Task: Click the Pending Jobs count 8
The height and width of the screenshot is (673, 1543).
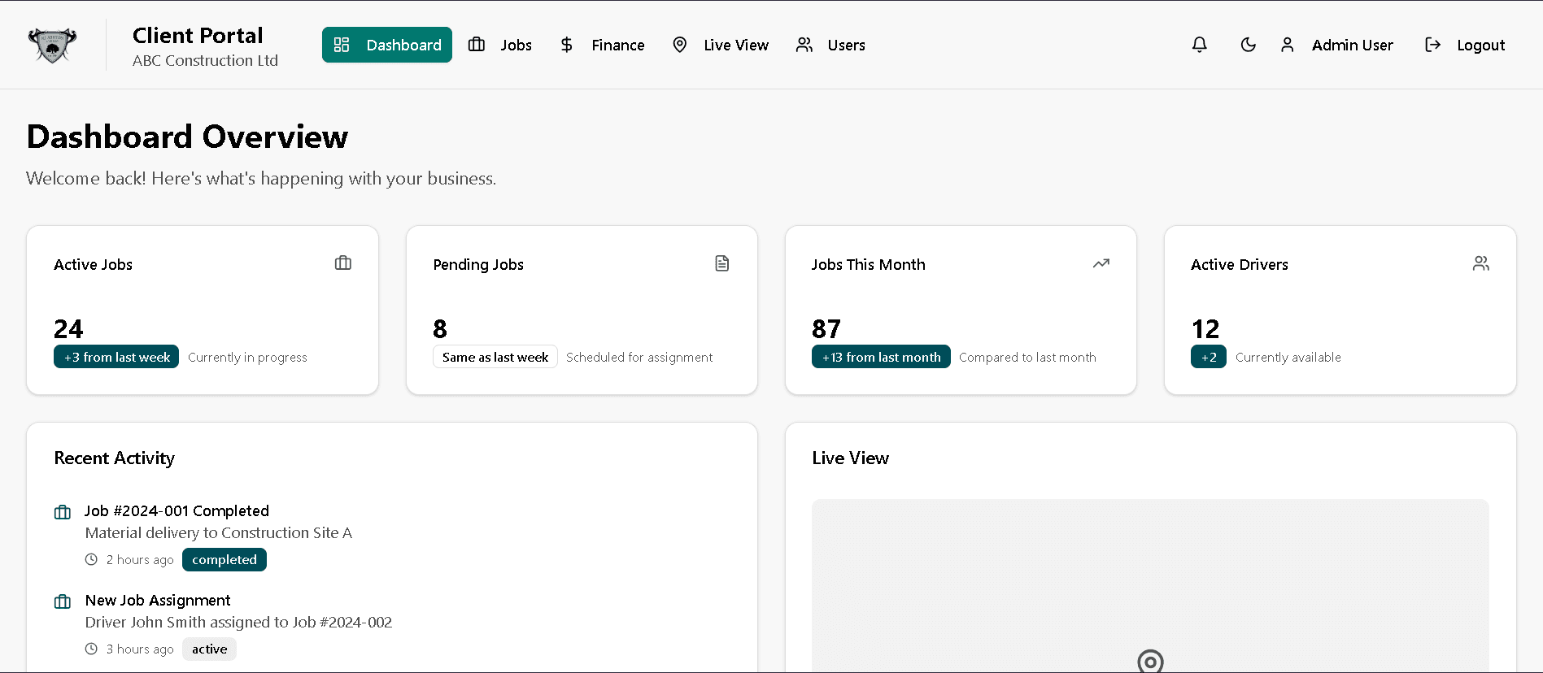Action: [x=440, y=328]
